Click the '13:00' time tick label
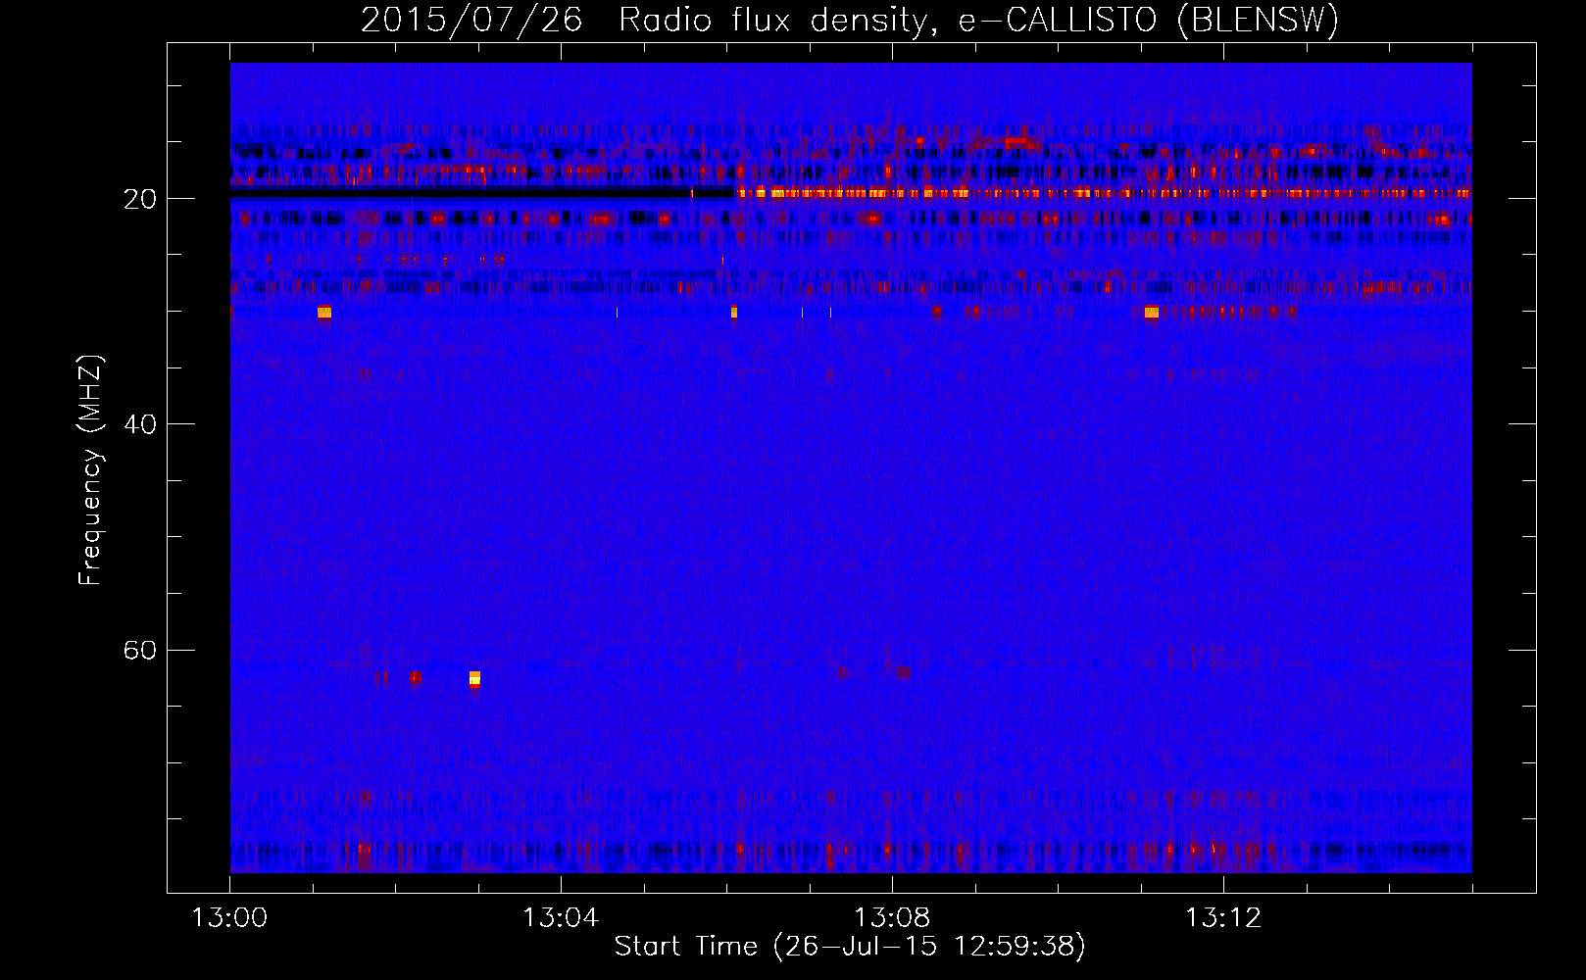Screen dimensions: 1586x980 pos(229,918)
